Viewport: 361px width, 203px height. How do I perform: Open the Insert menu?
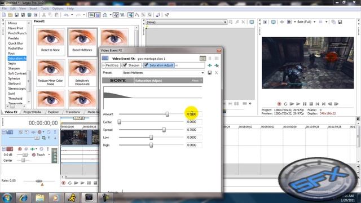click(x=33, y=8)
